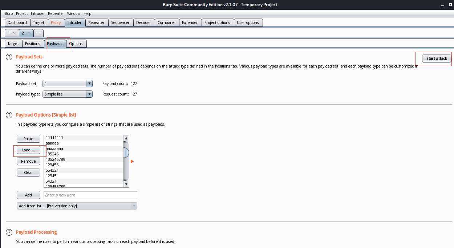
Task: Open Payload Options help icon
Action: point(9,115)
